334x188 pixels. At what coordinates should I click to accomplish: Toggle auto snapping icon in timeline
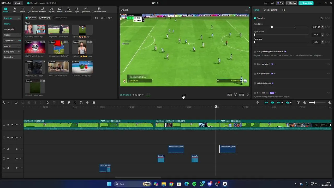[x=272, y=103]
